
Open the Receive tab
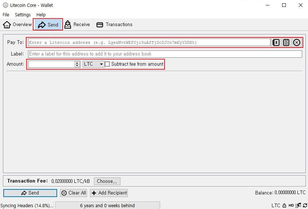pos(77,25)
